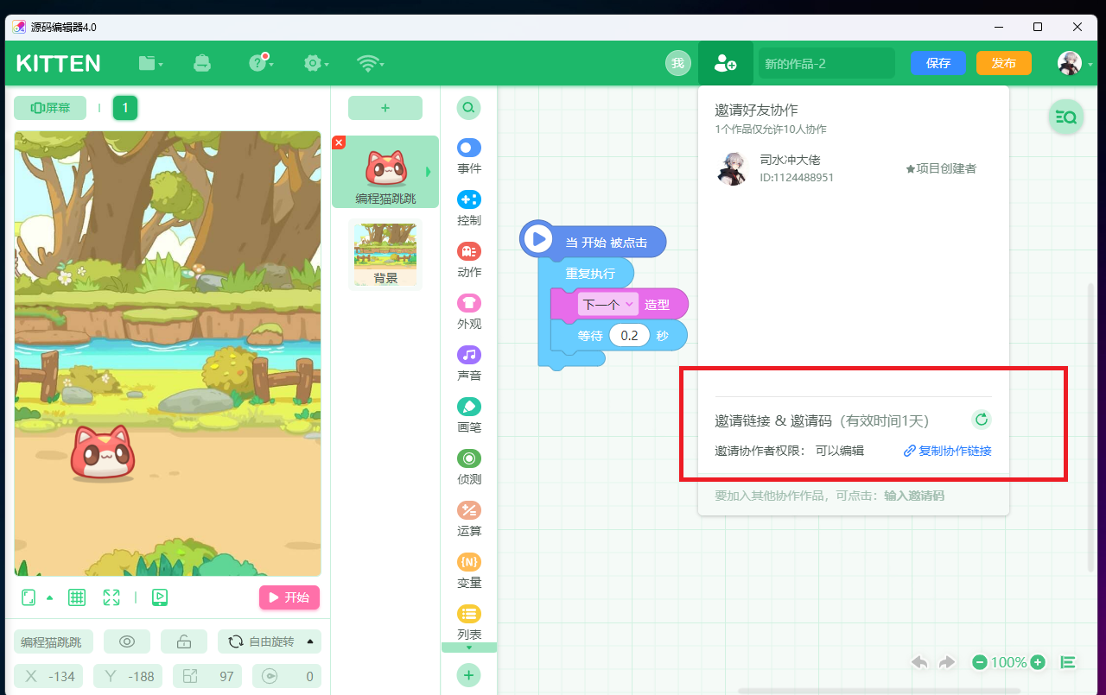Click the 发布 button
This screenshot has width=1106, height=695.
pyautogui.click(x=1004, y=63)
